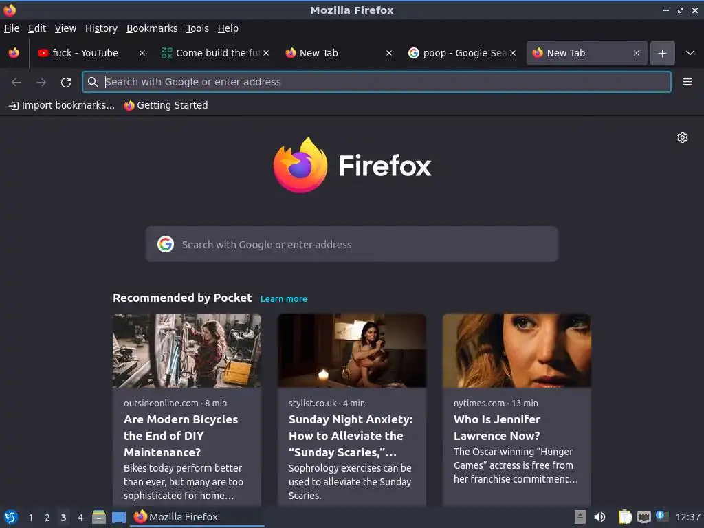Follow the Pocket Learn more link
The image size is (704, 528).
coord(284,299)
